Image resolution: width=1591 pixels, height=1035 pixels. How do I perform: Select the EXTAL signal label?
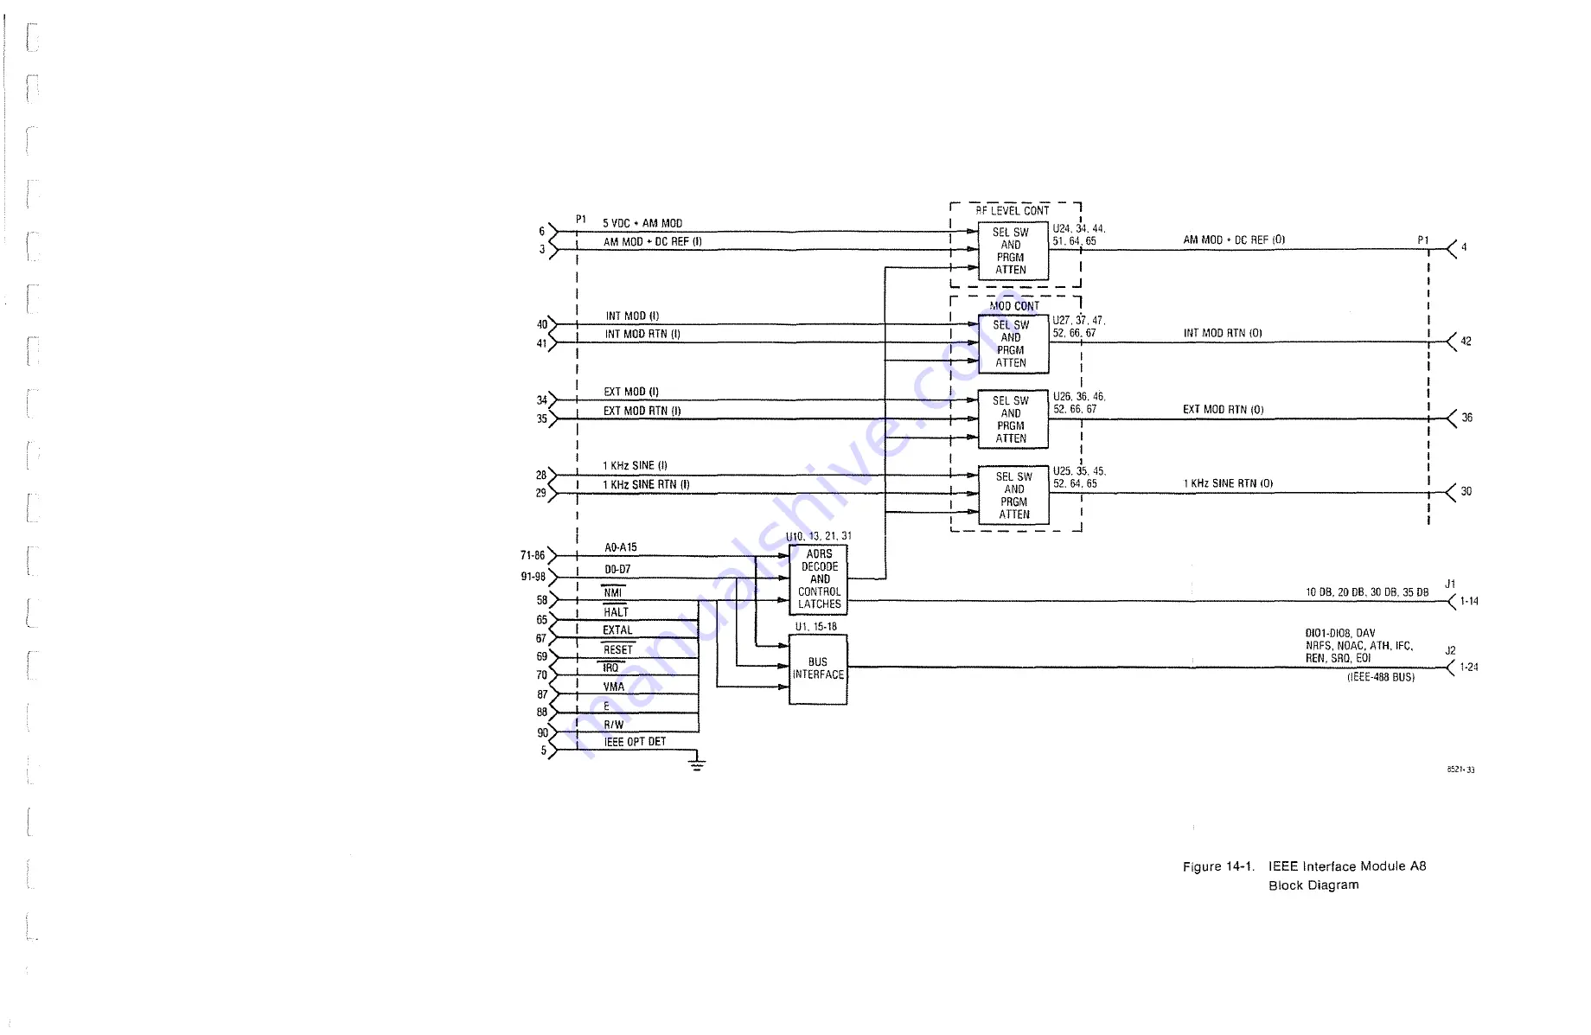coord(617,630)
